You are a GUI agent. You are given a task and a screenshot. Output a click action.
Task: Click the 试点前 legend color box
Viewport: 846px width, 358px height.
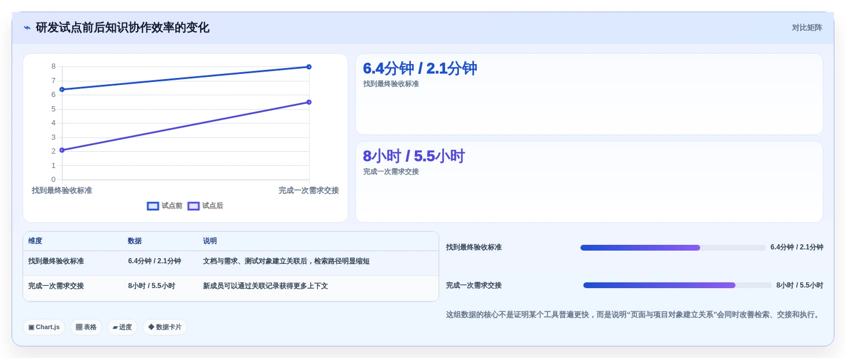tap(153, 206)
